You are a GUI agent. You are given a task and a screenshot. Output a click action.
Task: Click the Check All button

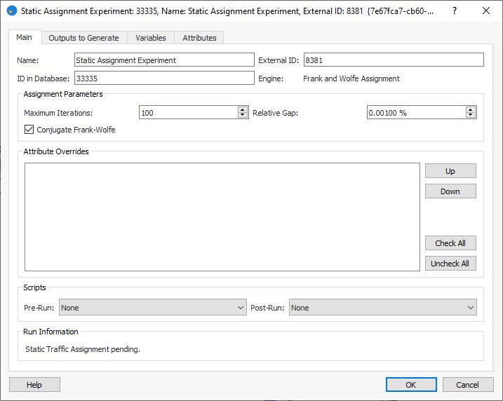click(450, 243)
